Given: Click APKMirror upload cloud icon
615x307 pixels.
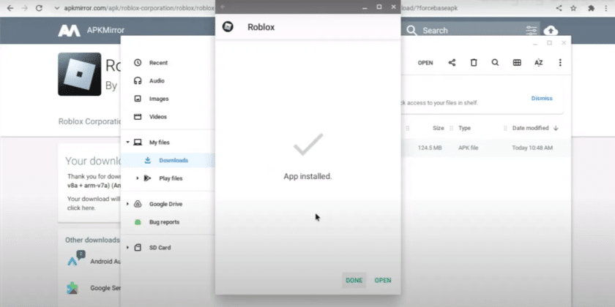Looking at the screenshot, I should point(551,30).
